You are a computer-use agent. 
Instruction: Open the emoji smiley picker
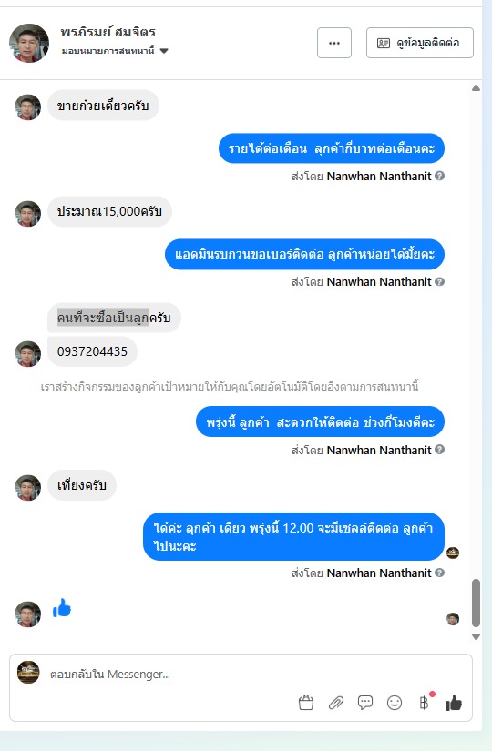click(x=395, y=703)
